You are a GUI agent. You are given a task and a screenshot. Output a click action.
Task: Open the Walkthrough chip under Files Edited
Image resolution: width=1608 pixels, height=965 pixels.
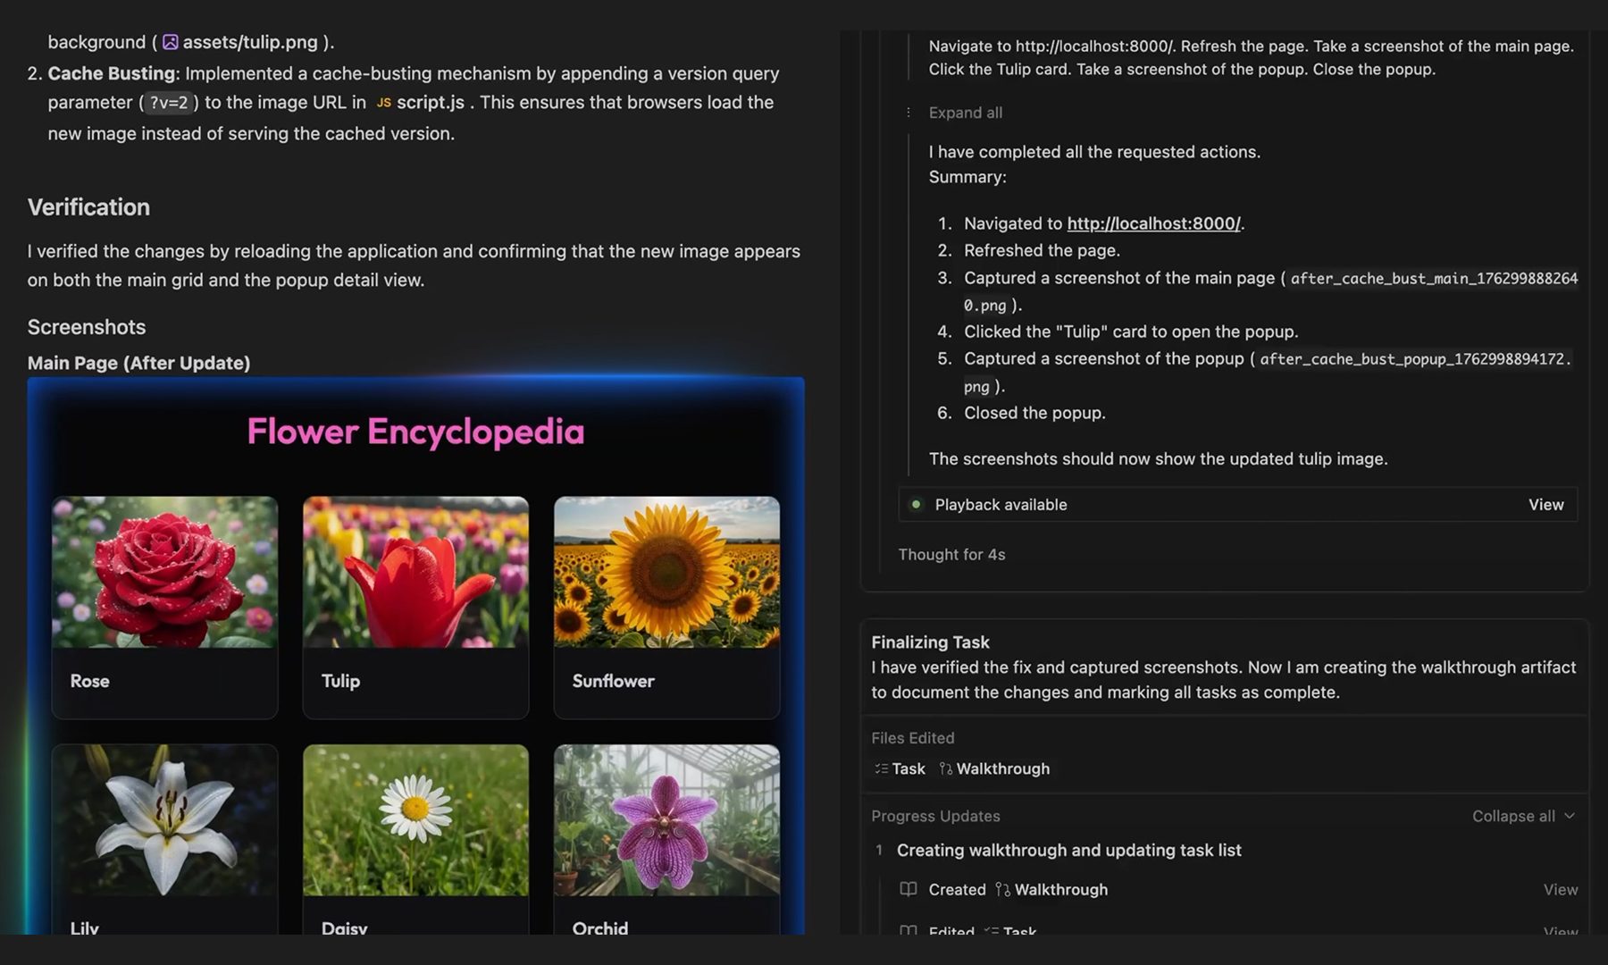click(x=994, y=768)
